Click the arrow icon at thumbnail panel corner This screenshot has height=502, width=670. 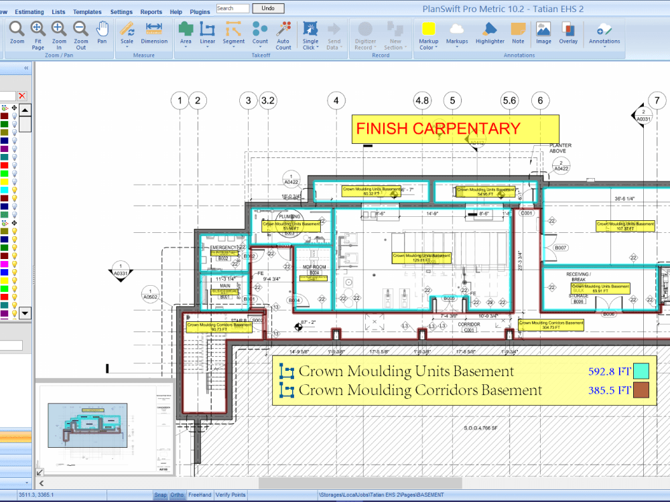(x=40, y=472)
